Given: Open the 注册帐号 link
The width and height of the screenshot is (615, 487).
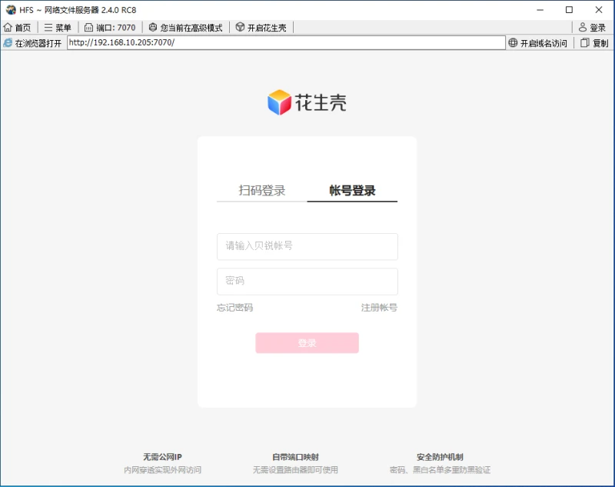Looking at the screenshot, I should click(379, 308).
